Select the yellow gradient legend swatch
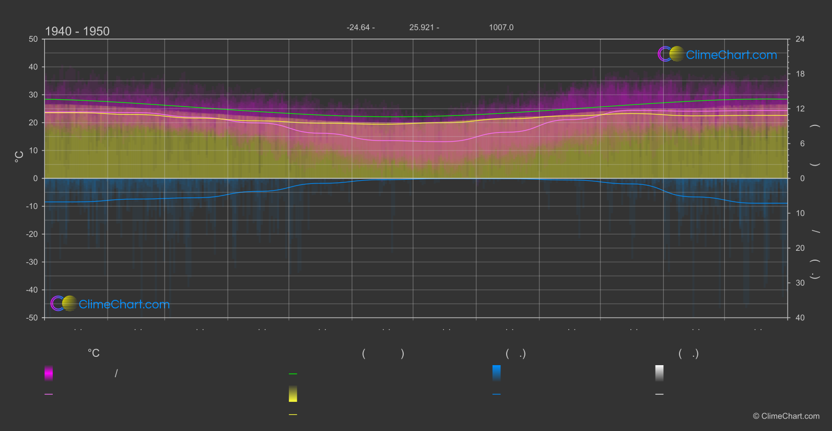 (293, 394)
